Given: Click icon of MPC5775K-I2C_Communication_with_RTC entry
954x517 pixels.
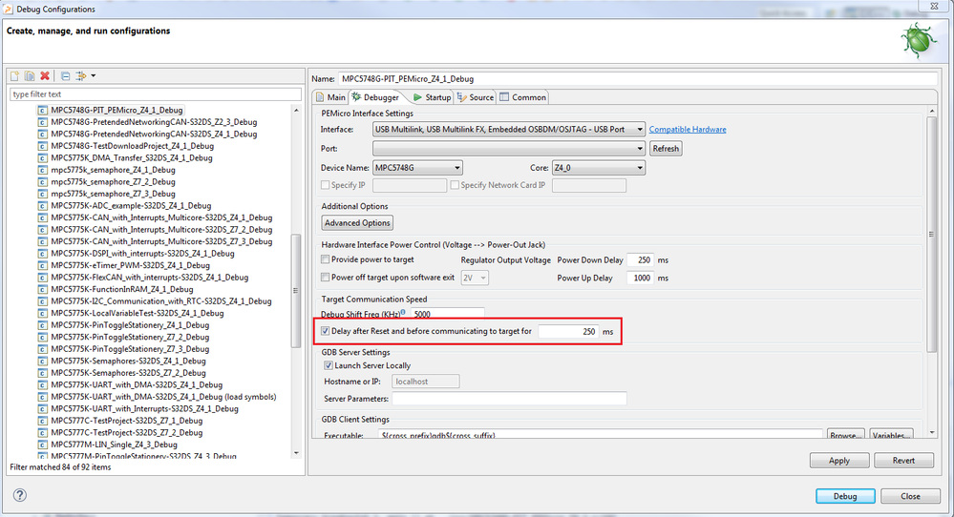Looking at the screenshot, I should 42,301.
